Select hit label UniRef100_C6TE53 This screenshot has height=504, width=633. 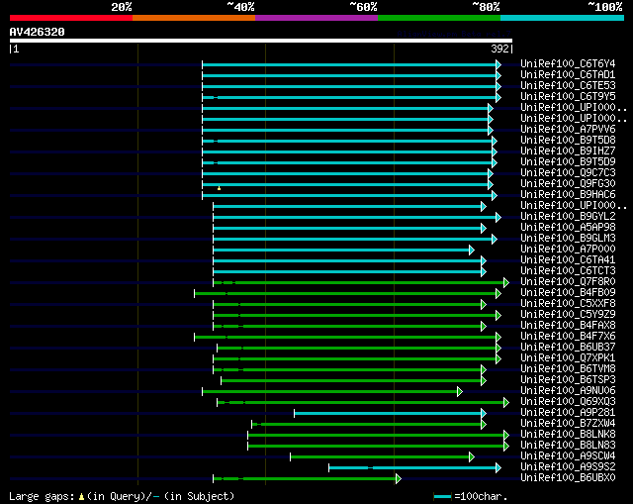568,86
